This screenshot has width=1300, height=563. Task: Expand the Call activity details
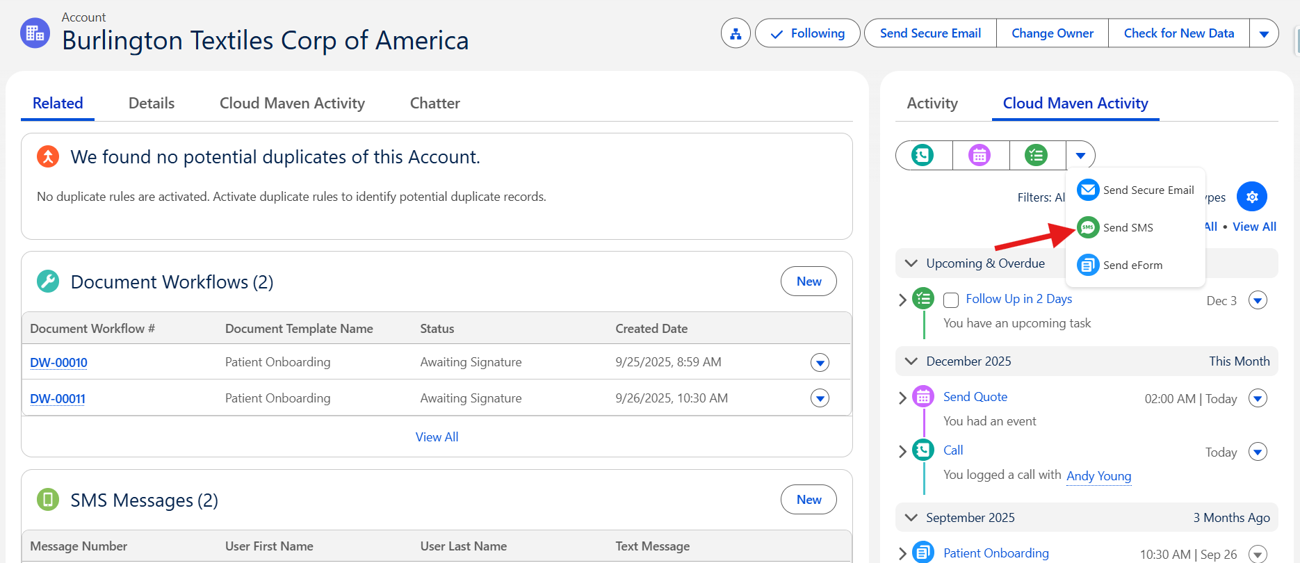pyautogui.click(x=902, y=451)
